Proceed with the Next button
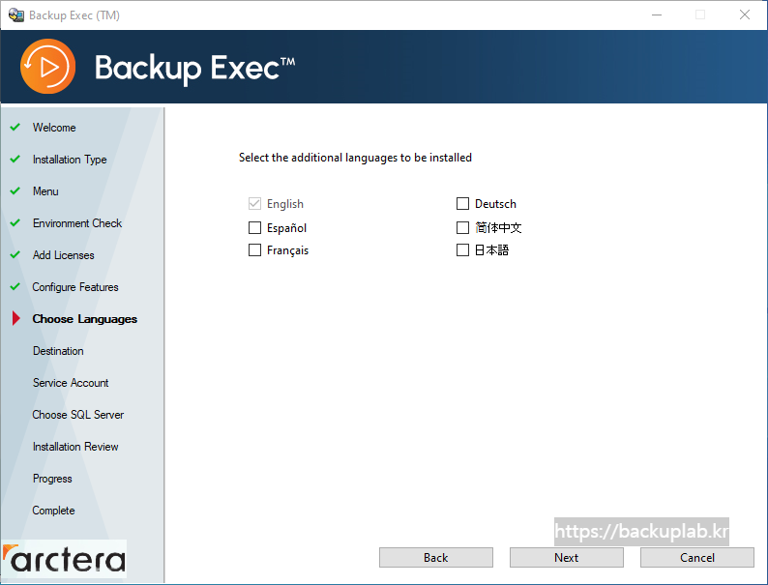768x585 pixels. click(567, 558)
